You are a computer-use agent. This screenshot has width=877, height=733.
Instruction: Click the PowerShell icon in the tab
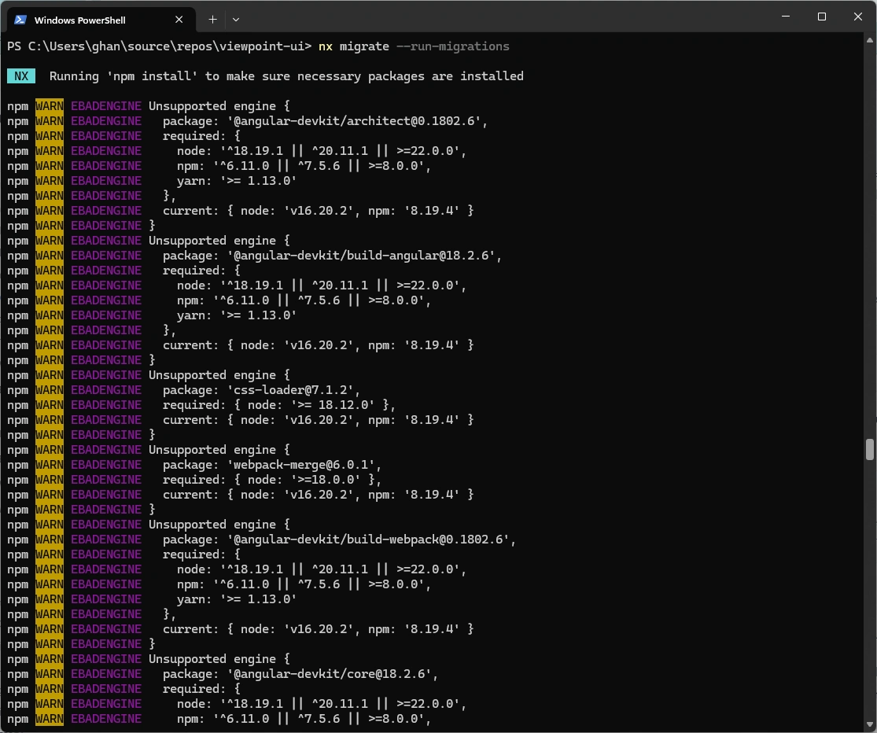[x=20, y=20]
